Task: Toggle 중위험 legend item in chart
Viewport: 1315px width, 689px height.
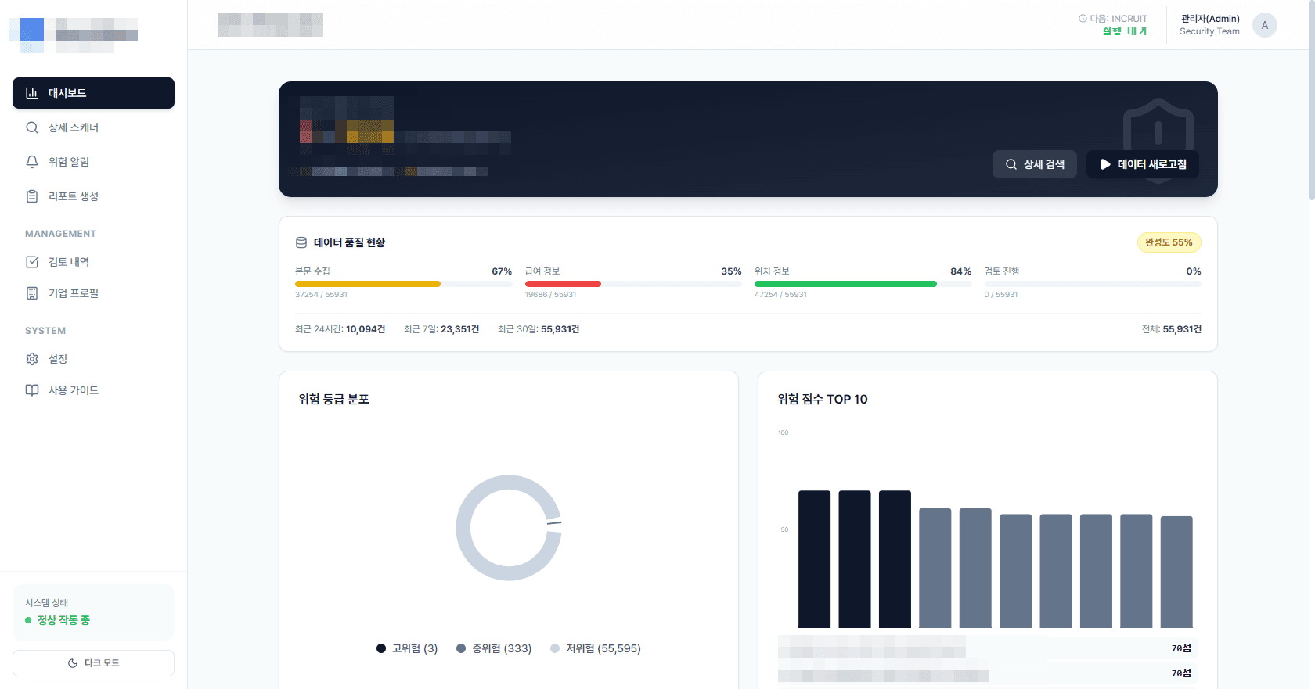Action: click(x=494, y=648)
